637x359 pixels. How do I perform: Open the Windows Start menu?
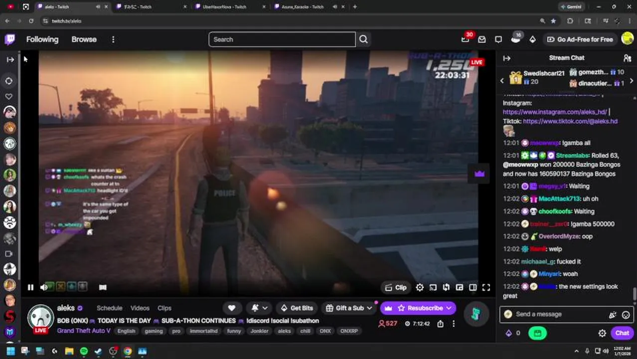tap(10, 352)
